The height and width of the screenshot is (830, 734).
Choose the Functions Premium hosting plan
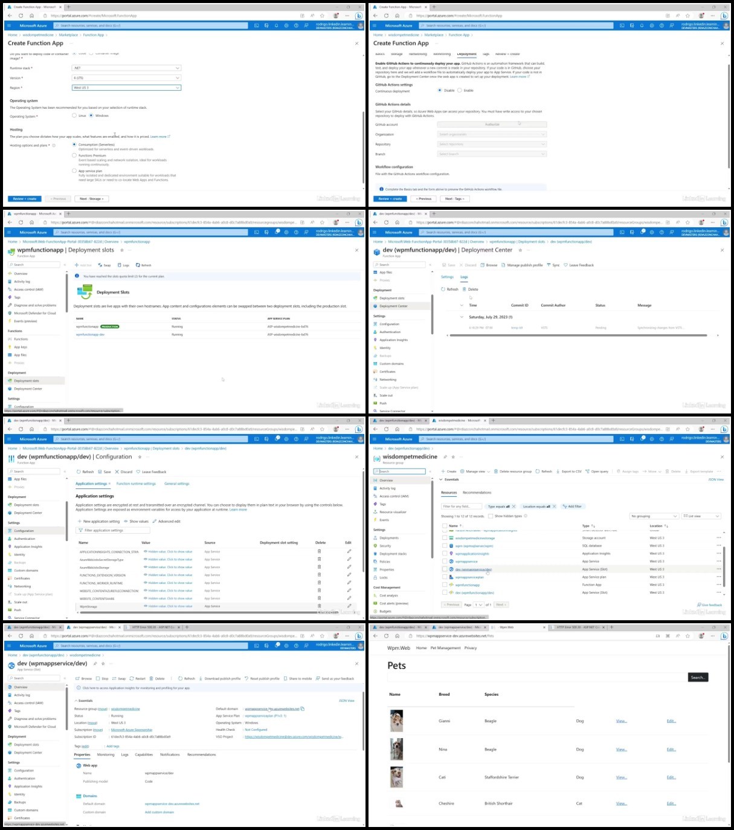pyautogui.click(x=74, y=155)
